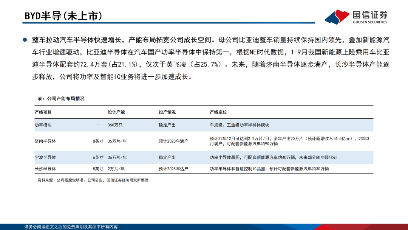Select the title 'BYD半导(未上市)'
This screenshot has width=408, height=230.
pos(63,16)
